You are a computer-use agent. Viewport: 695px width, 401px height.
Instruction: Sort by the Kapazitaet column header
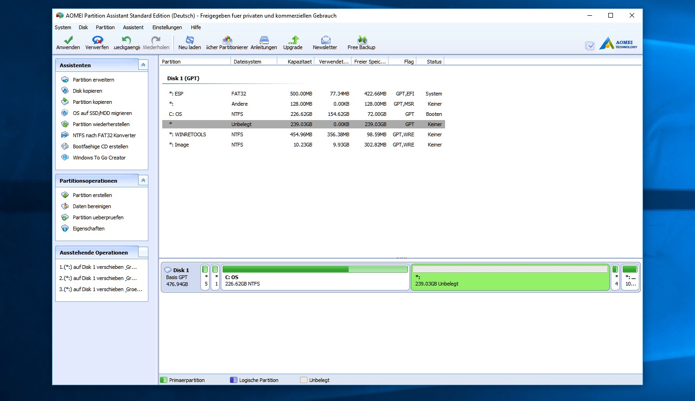click(295, 61)
